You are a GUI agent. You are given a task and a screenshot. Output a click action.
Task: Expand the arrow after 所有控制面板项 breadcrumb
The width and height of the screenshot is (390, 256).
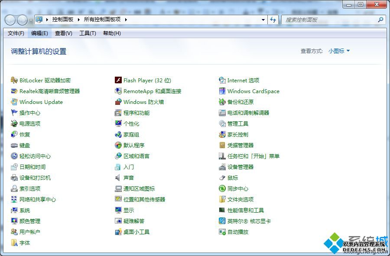pos(126,19)
